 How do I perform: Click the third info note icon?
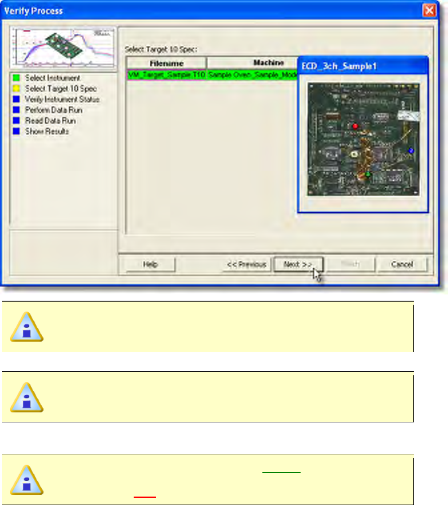(x=26, y=480)
